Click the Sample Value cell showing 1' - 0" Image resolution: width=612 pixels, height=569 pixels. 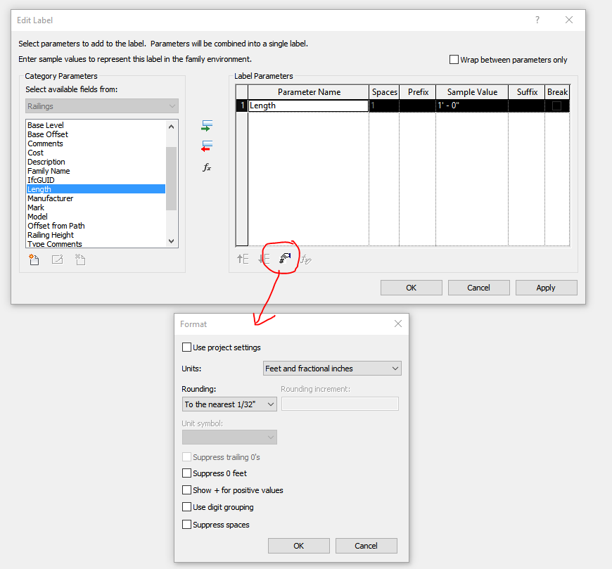(x=472, y=106)
